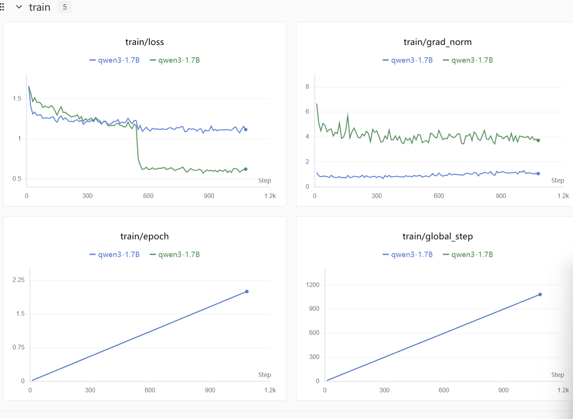The height and width of the screenshot is (419, 573).
Task: Toggle blue qwen3-1.7B legend in train/loss
Action: pos(115,60)
